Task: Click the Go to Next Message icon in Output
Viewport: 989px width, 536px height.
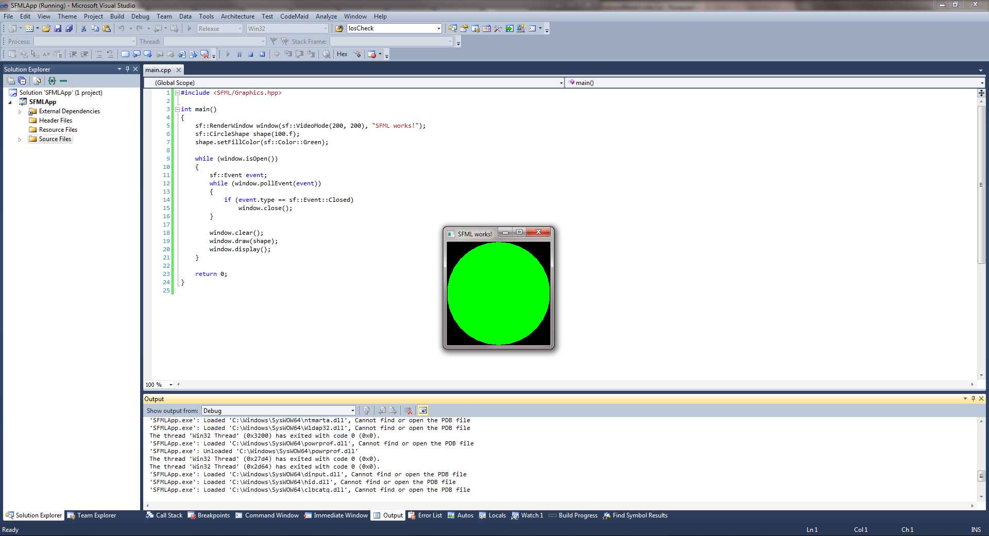Action: 393,410
